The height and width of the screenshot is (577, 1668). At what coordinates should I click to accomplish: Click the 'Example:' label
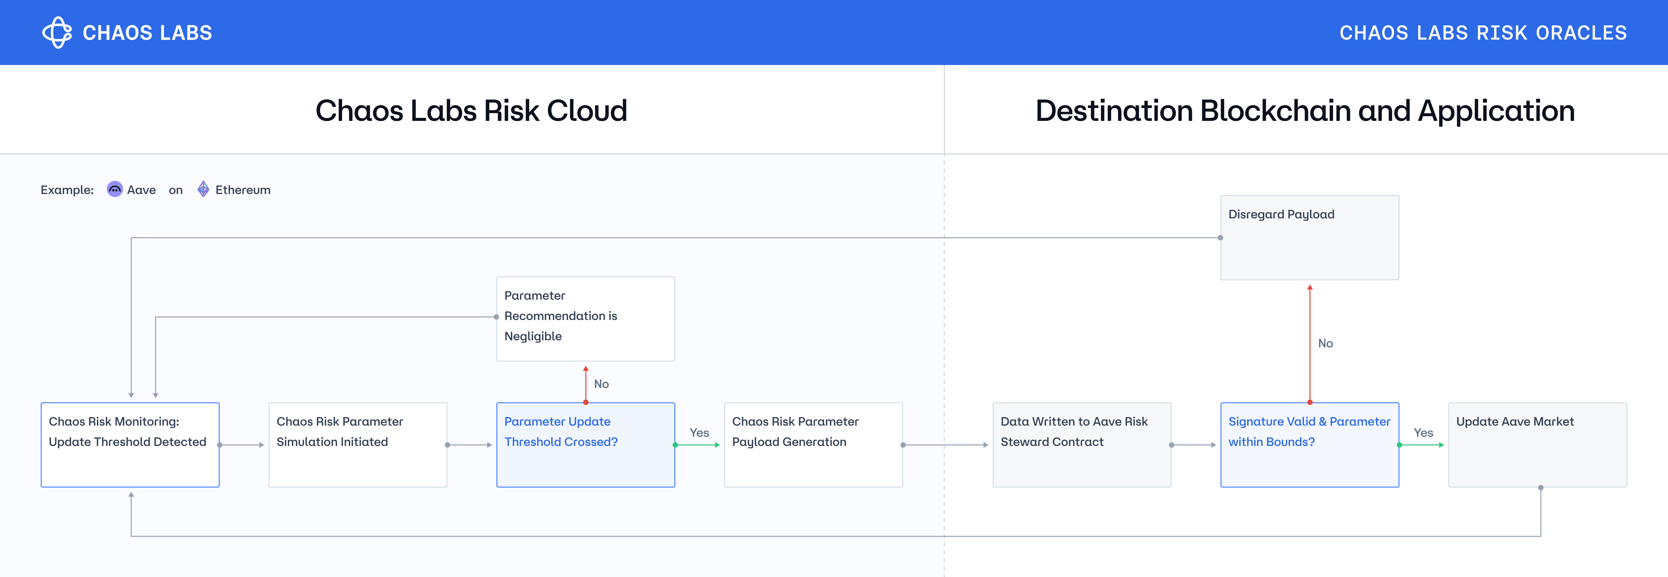pos(67,190)
